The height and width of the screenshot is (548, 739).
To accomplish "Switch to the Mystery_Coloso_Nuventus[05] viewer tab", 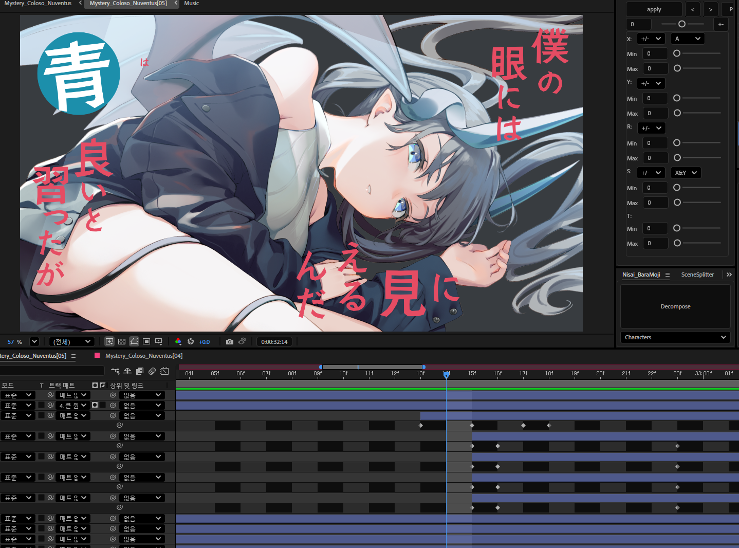I will tap(128, 3).
